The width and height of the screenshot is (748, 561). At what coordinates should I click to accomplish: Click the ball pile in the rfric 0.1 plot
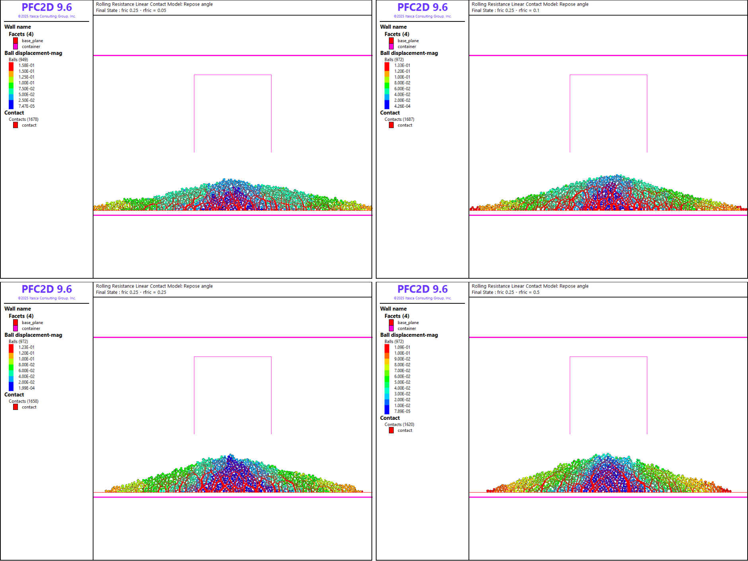click(x=608, y=195)
